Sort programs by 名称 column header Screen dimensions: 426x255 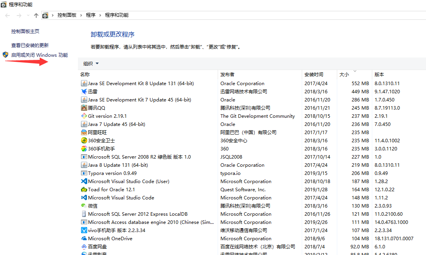(85, 74)
